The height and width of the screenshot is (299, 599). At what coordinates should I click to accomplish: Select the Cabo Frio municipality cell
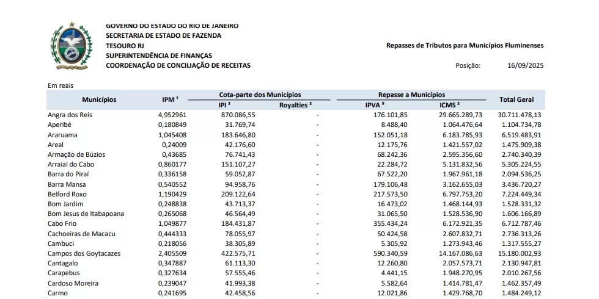[x=63, y=223]
